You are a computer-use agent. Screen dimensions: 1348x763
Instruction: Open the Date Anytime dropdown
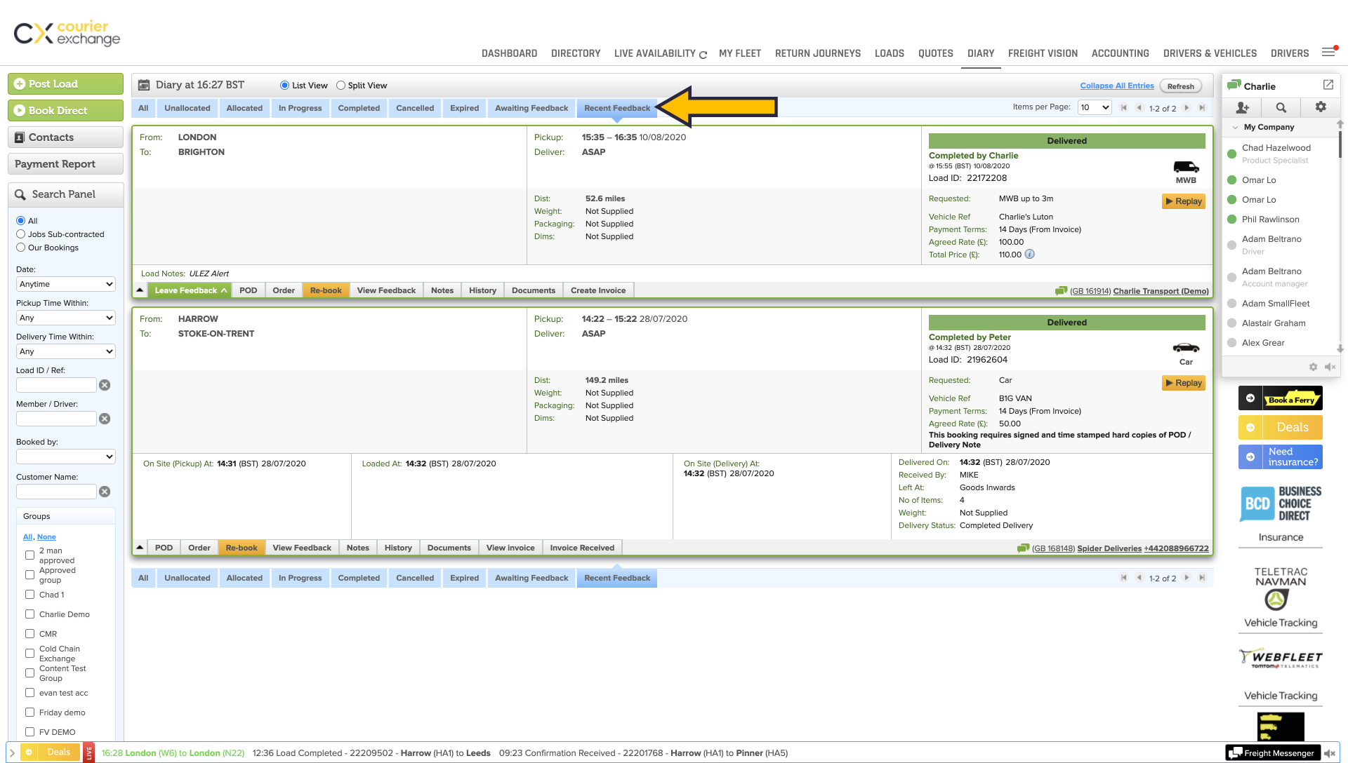tap(66, 284)
